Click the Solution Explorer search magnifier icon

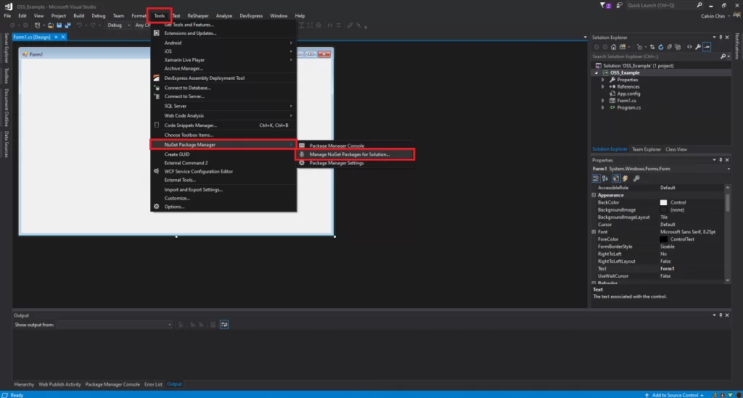point(723,57)
